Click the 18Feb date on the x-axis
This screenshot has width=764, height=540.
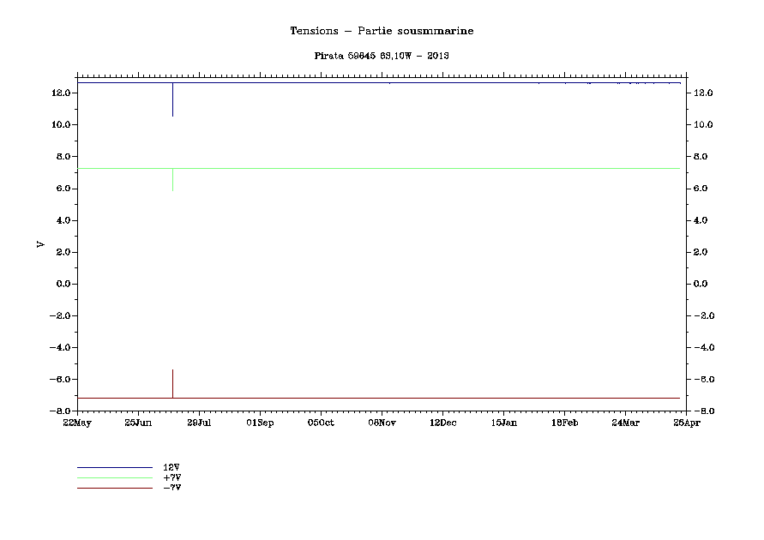(x=564, y=423)
